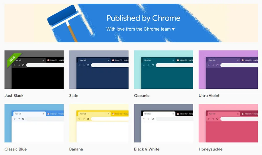Open the Oceanic theme title link
The height and width of the screenshot is (155, 262).
pyautogui.click(x=141, y=96)
